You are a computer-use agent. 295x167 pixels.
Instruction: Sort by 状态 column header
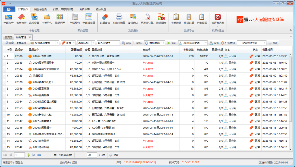click(255, 50)
